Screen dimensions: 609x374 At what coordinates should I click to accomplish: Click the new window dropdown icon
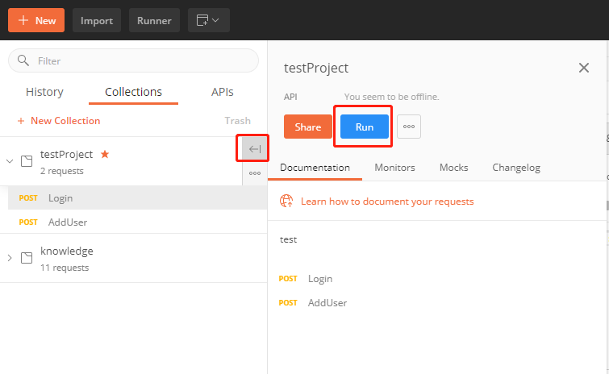pos(208,20)
